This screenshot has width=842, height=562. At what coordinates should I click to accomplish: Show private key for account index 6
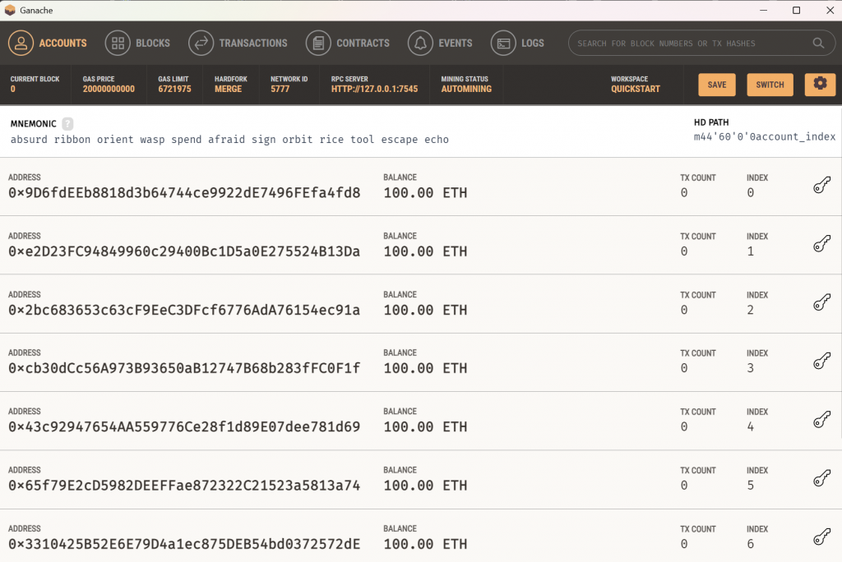tap(821, 537)
